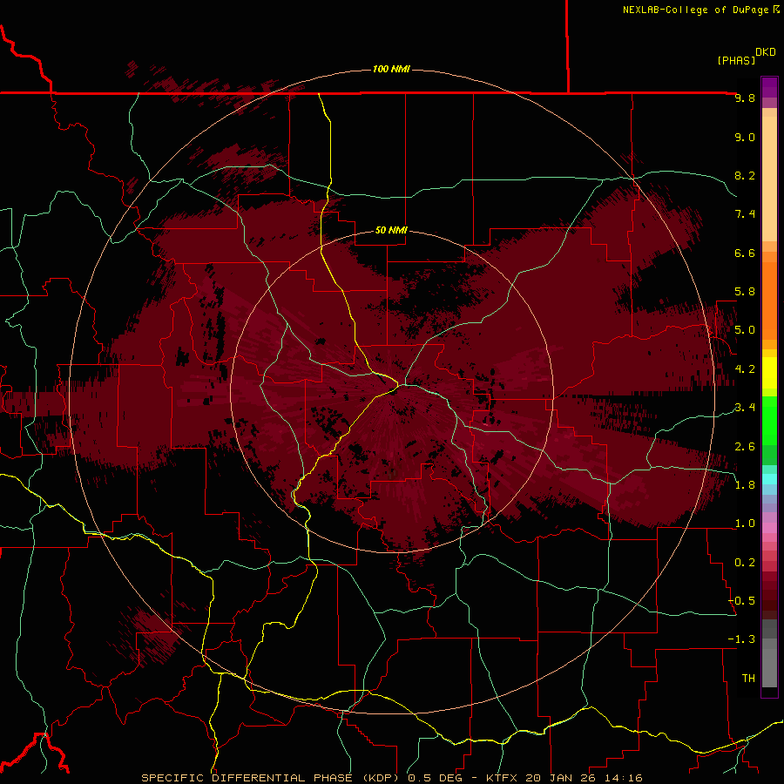Click the 100 NMI range ring label
Image resolution: width=784 pixels, height=784 pixels.
391,69
